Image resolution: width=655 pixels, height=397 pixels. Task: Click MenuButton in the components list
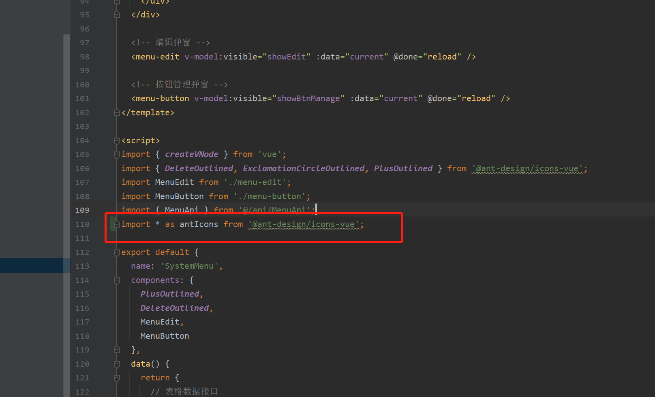click(x=165, y=335)
